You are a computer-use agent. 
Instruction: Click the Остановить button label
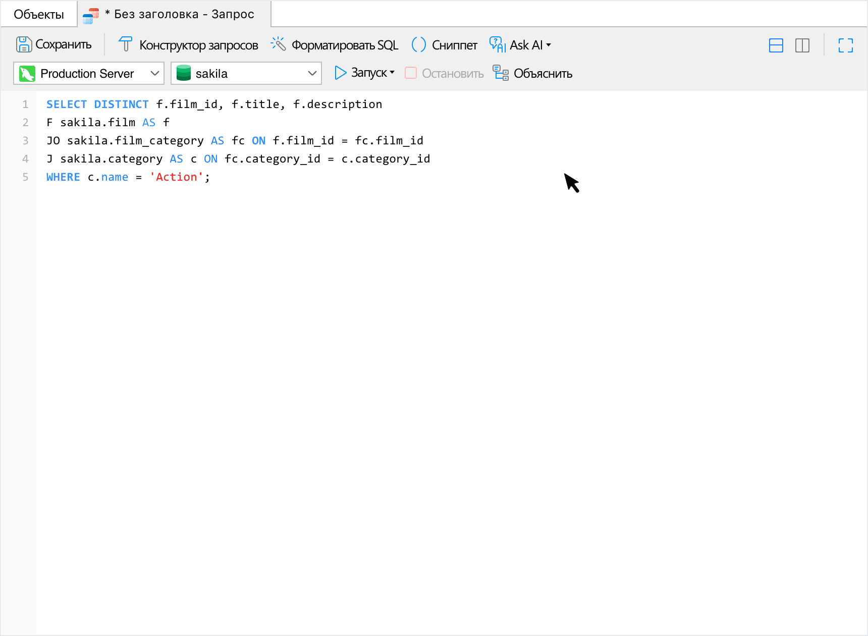click(x=453, y=73)
